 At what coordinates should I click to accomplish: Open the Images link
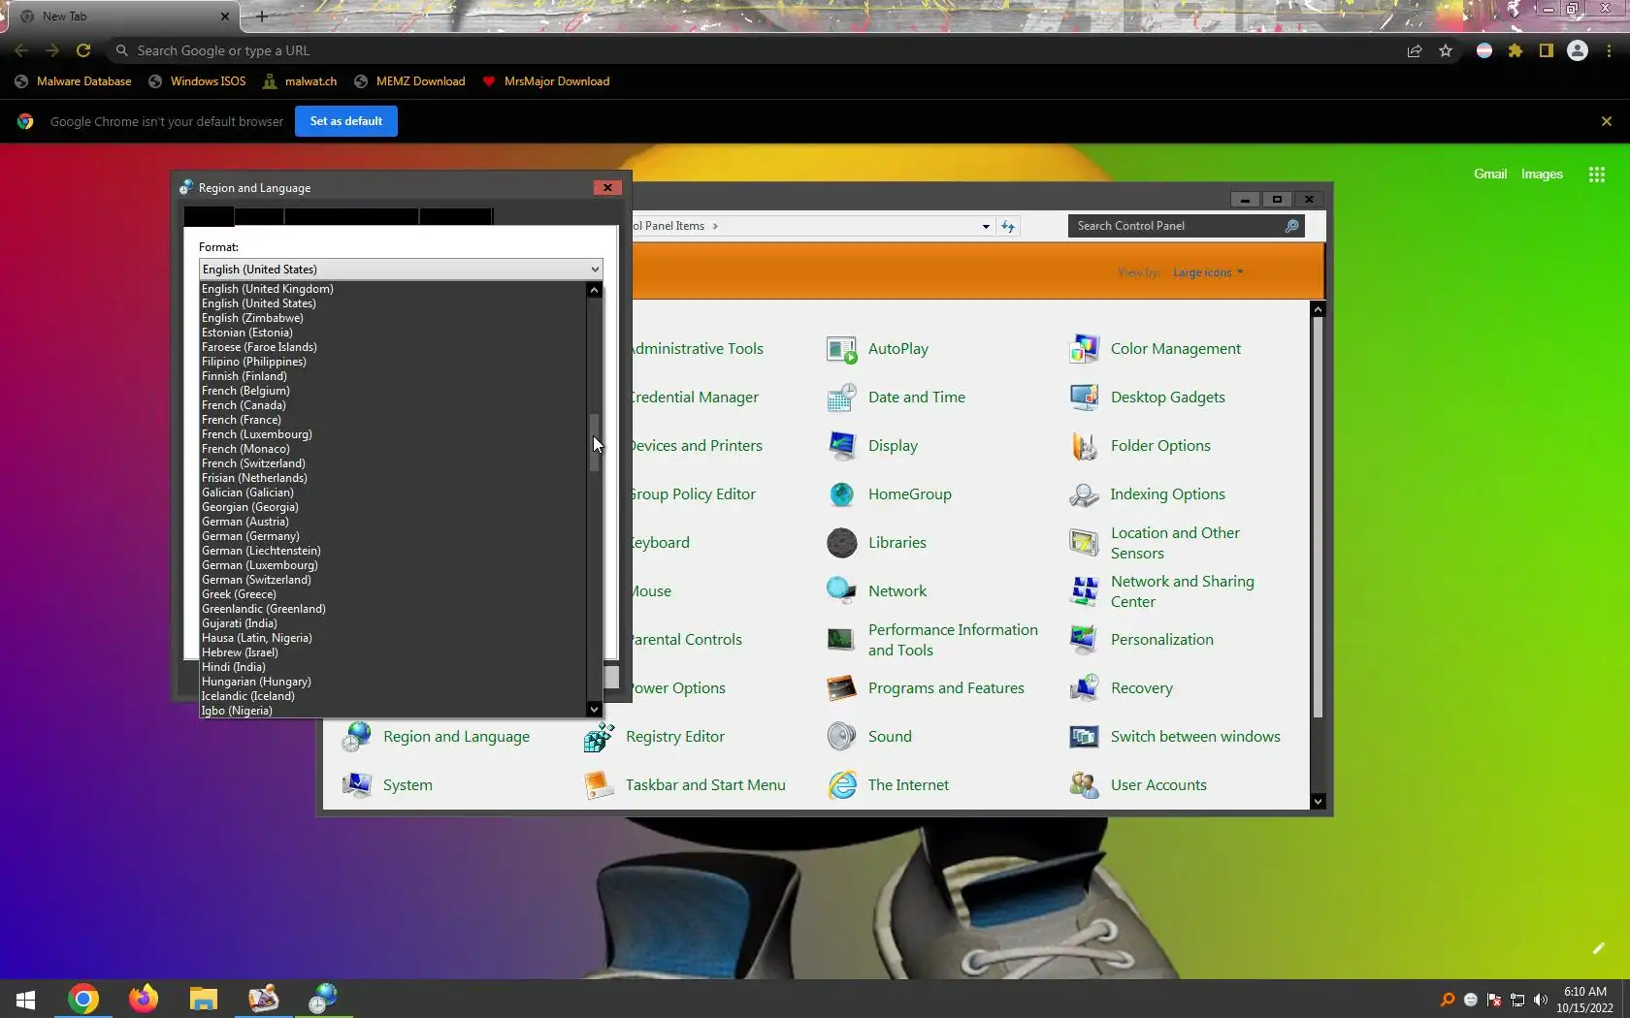(1542, 175)
